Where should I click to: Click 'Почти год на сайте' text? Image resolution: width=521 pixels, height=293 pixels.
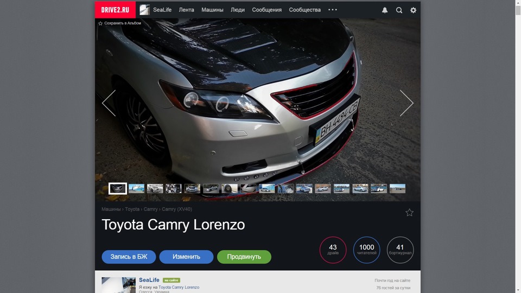(392, 281)
